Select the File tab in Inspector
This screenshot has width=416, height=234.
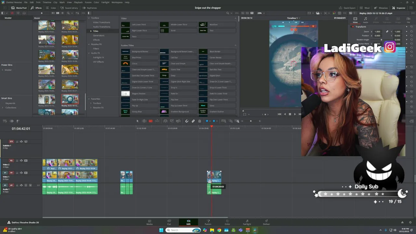tap(409, 20)
